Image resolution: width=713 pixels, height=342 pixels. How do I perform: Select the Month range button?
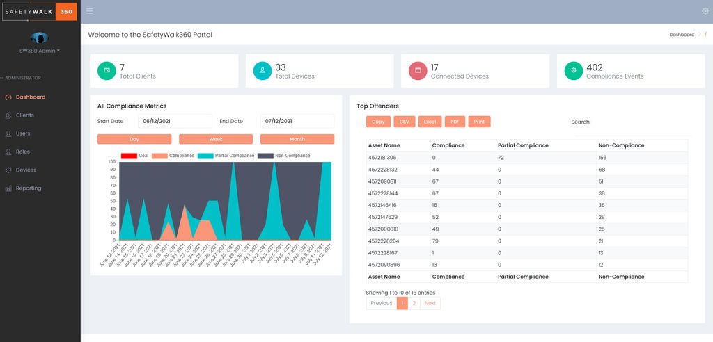(x=297, y=139)
